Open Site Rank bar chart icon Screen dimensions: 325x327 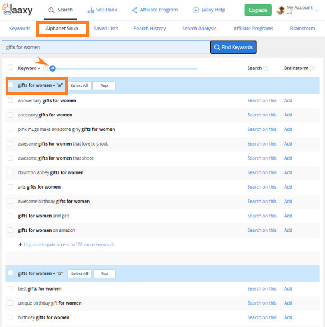point(90,10)
